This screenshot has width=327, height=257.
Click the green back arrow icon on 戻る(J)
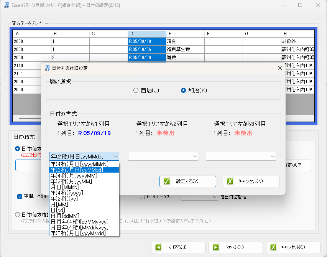[x=158, y=247]
